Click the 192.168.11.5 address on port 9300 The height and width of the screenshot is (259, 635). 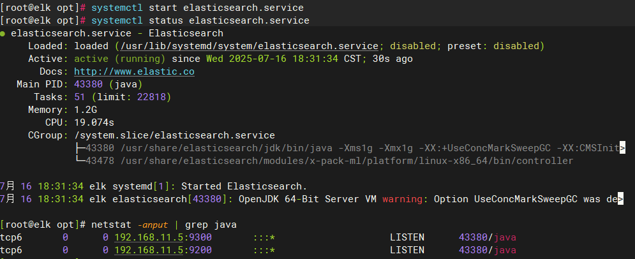point(149,237)
